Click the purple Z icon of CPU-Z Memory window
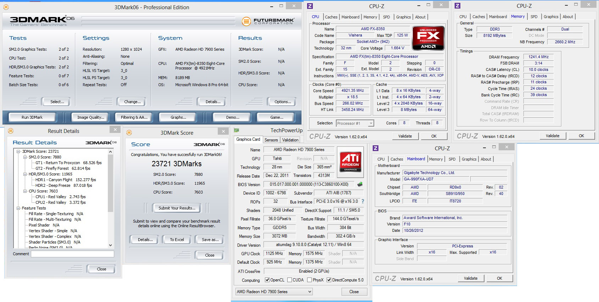This screenshot has width=599, height=302. (457, 6)
